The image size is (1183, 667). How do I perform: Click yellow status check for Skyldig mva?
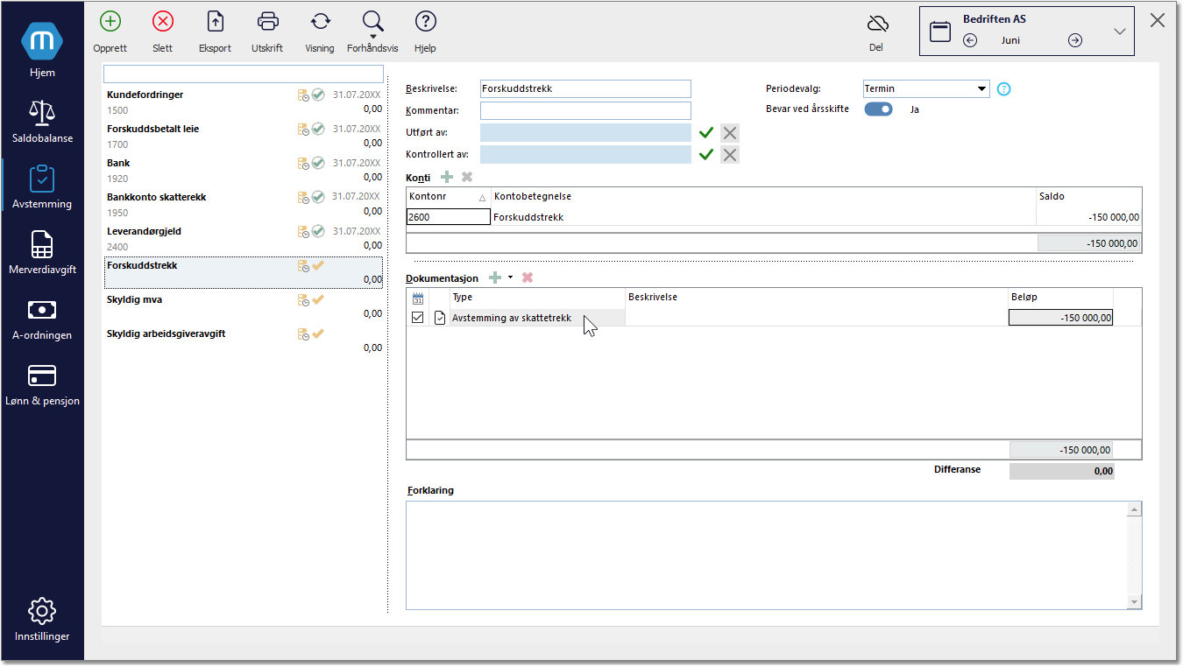point(318,299)
